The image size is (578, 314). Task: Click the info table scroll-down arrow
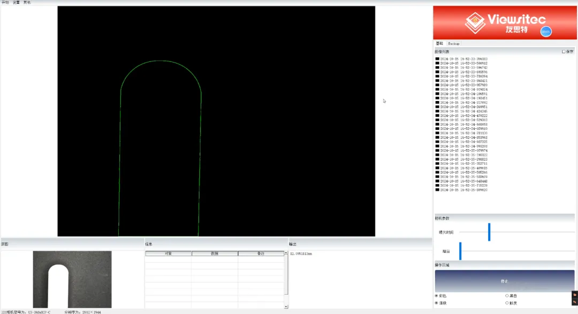click(286, 307)
